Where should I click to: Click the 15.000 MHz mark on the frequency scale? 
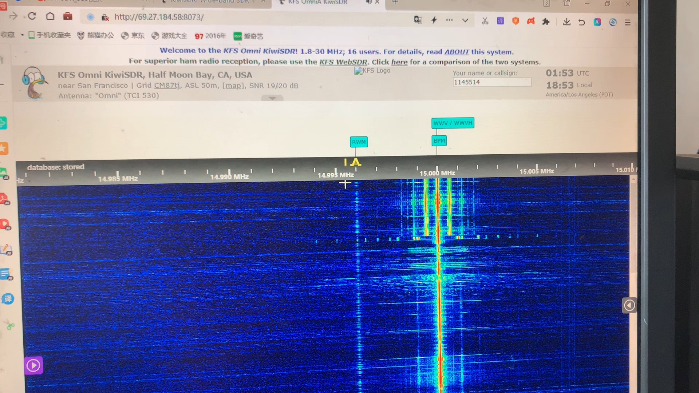(437, 173)
